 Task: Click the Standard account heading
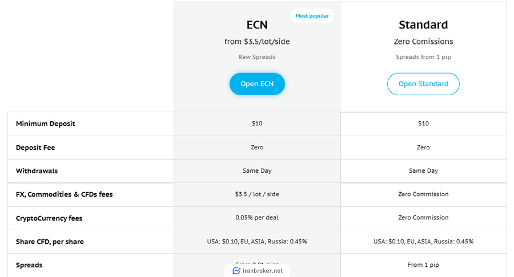click(x=423, y=25)
